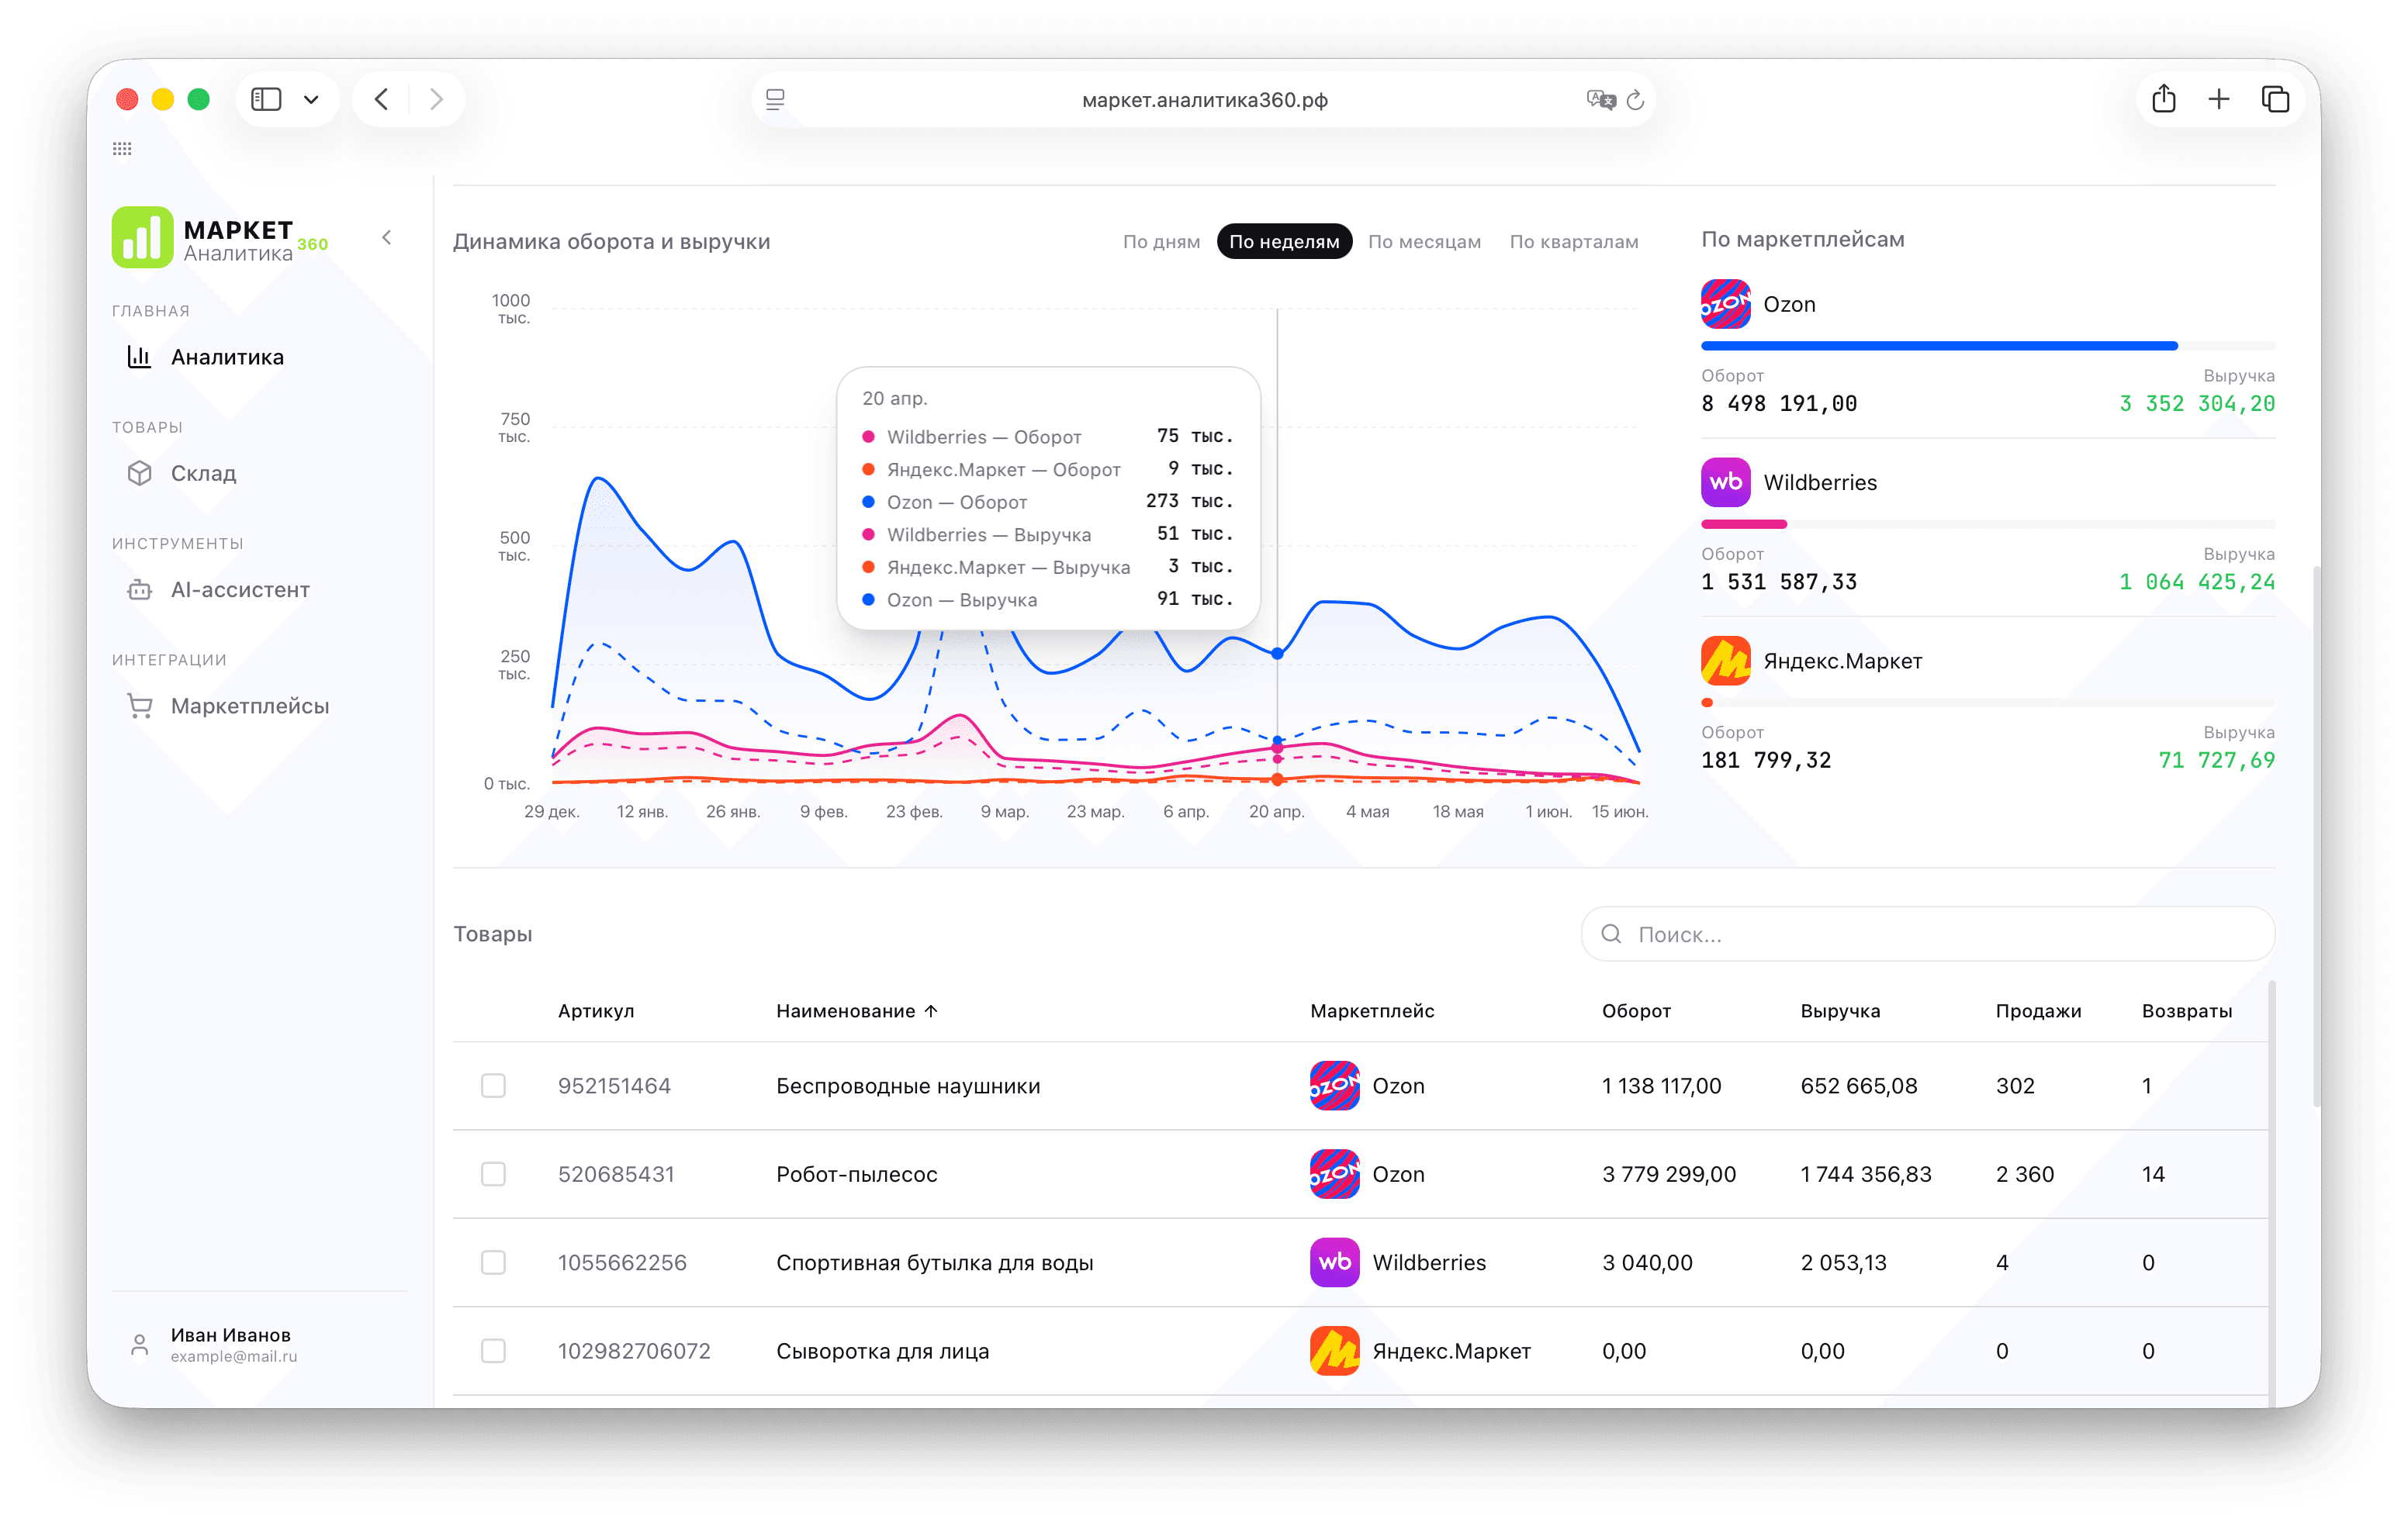Click Ozon icon in Робот-пылесос row
Viewport: 2408px width, 1523px height.
1335,1173
